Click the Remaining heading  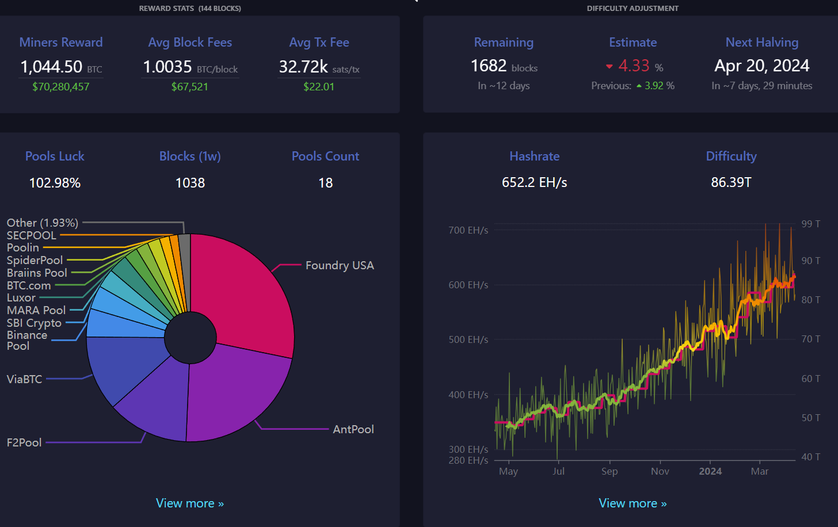point(504,43)
